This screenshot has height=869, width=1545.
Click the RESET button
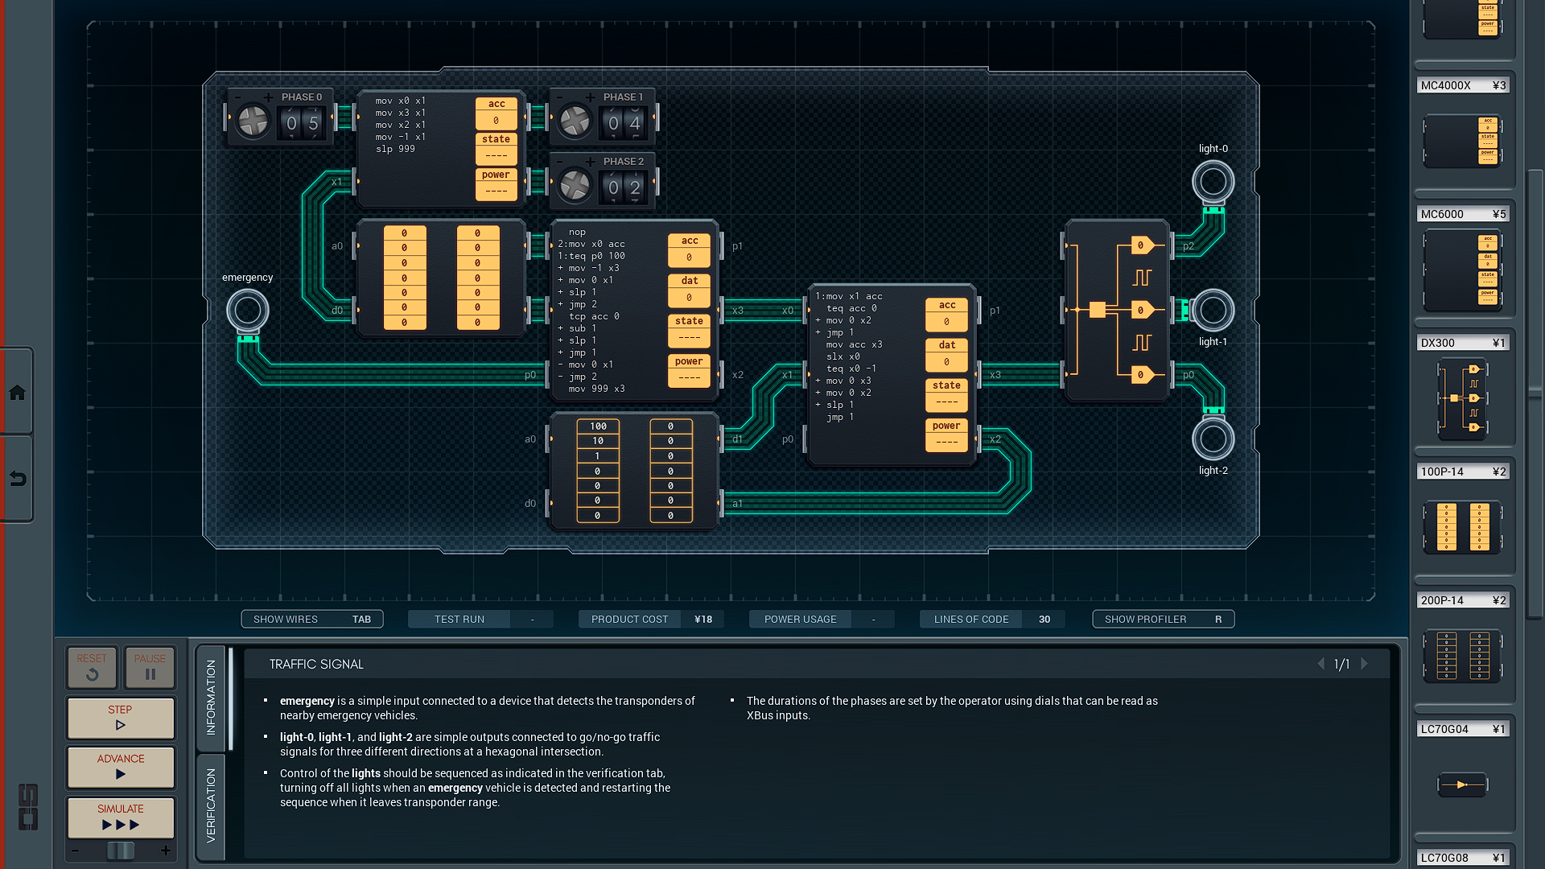[92, 667]
